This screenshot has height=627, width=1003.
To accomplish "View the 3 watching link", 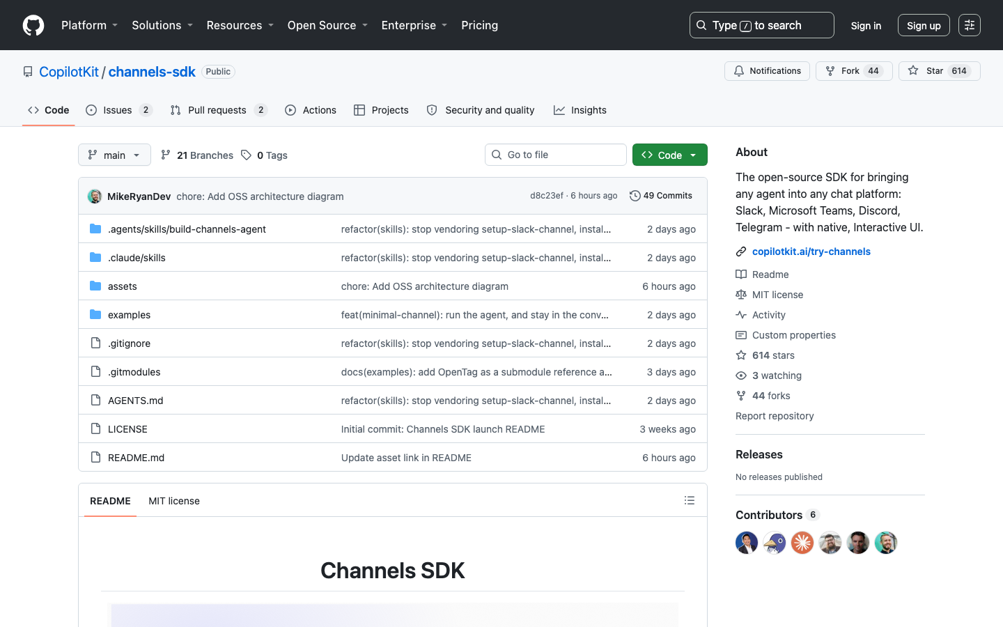I will tap(769, 376).
